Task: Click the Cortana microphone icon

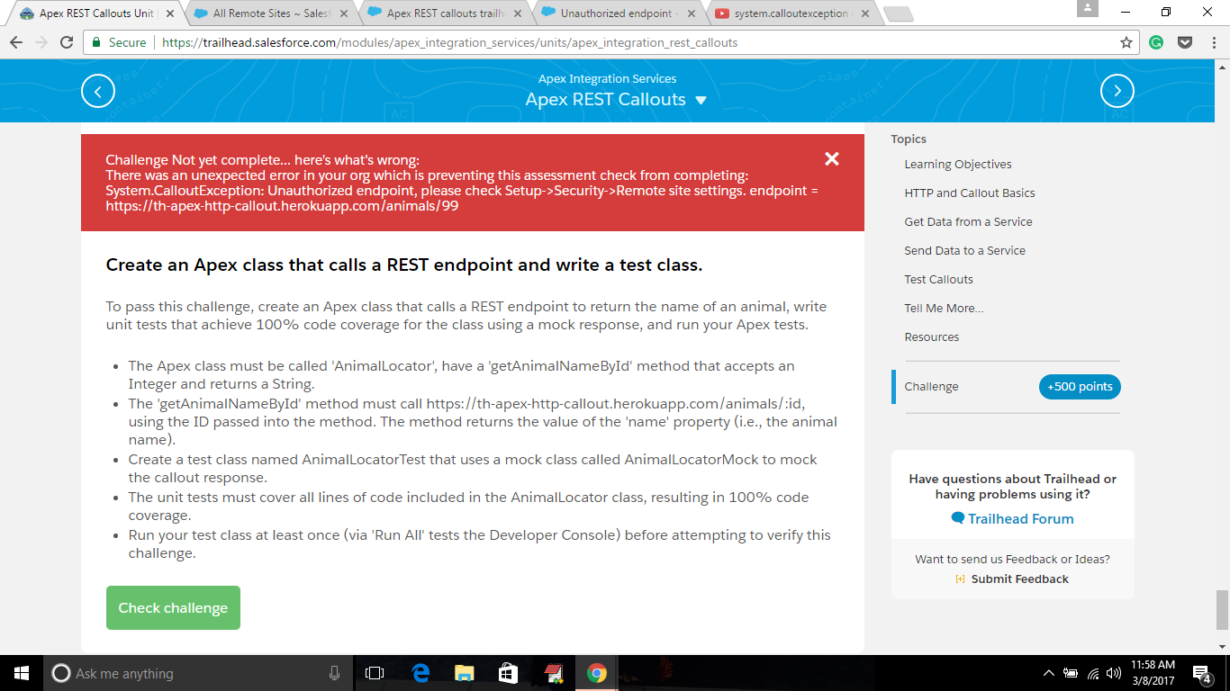Action: pos(335,673)
